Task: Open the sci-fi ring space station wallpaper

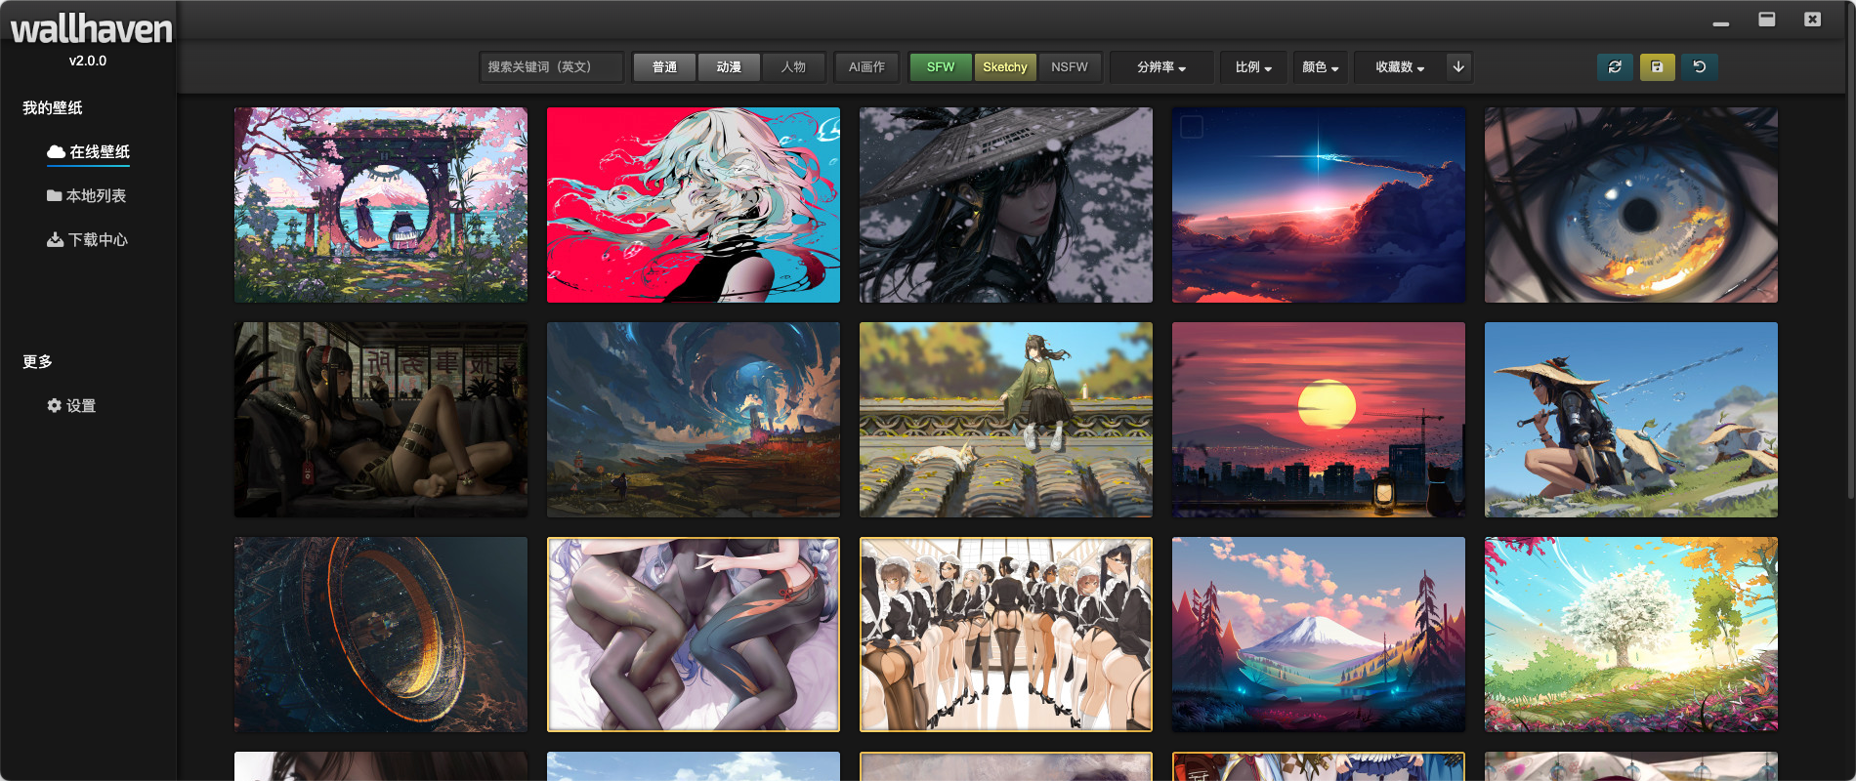Action: tap(381, 635)
